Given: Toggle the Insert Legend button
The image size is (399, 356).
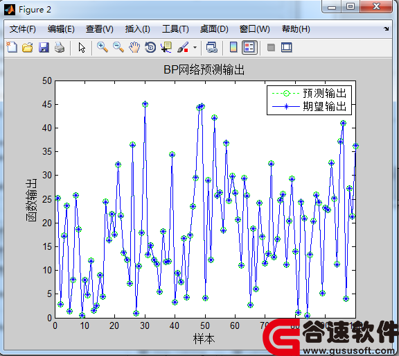Looking at the screenshot, I should pos(249,47).
